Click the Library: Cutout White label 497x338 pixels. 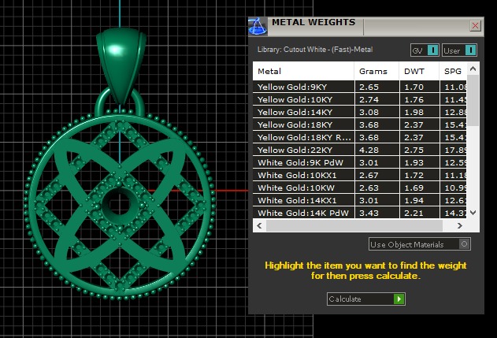pos(315,50)
